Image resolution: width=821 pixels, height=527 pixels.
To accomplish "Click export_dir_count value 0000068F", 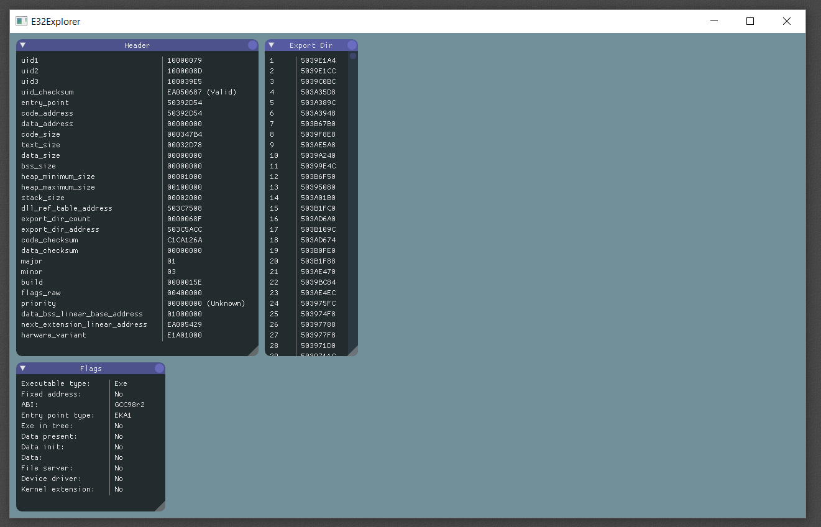I will pyautogui.click(x=185, y=219).
